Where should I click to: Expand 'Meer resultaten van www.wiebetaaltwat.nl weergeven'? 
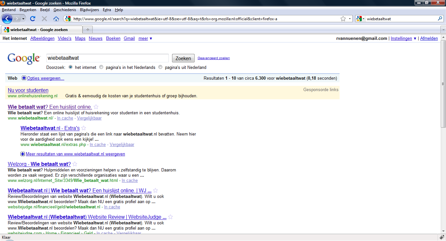pyautogui.click(x=75, y=154)
